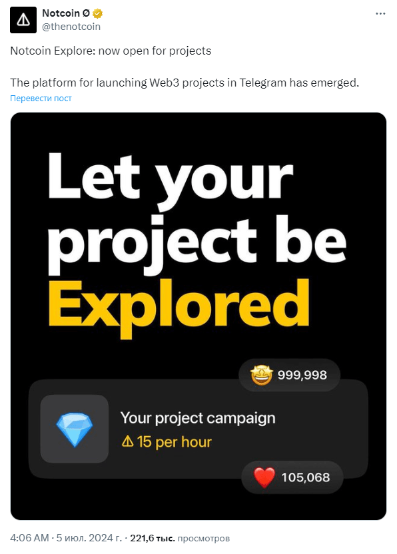The image size is (397, 554).
Task: Open the three-dot post options menu
Action: point(380,13)
